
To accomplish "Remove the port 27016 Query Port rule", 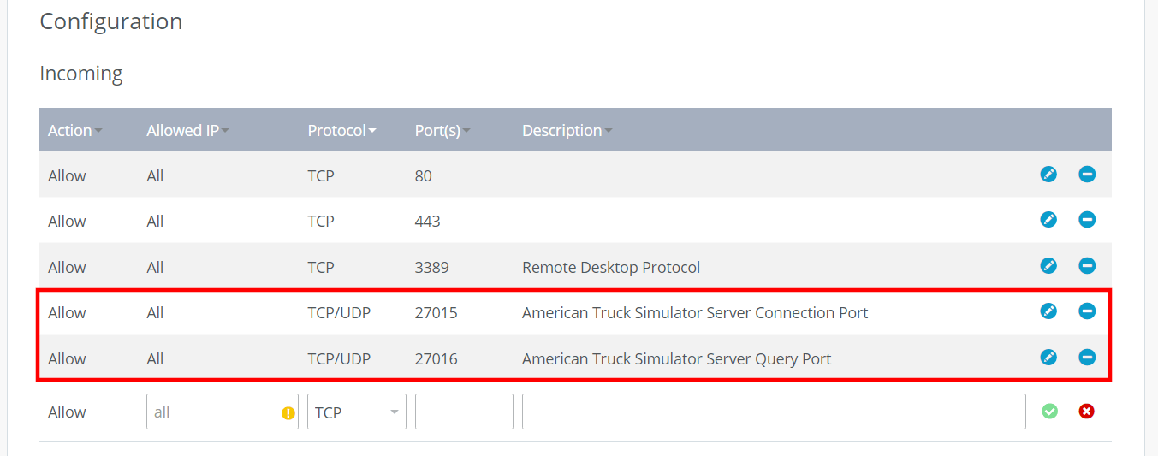I will pyautogui.click(x=1087, y=357).
